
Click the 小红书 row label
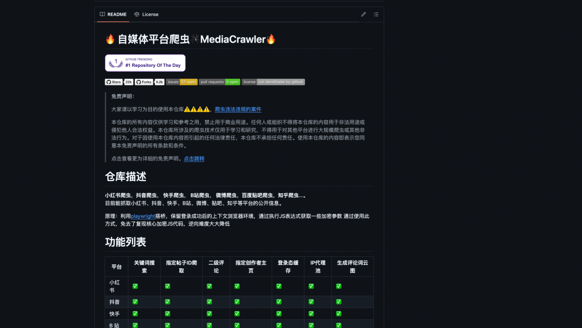pyautogui.click(x=114, y=287)
